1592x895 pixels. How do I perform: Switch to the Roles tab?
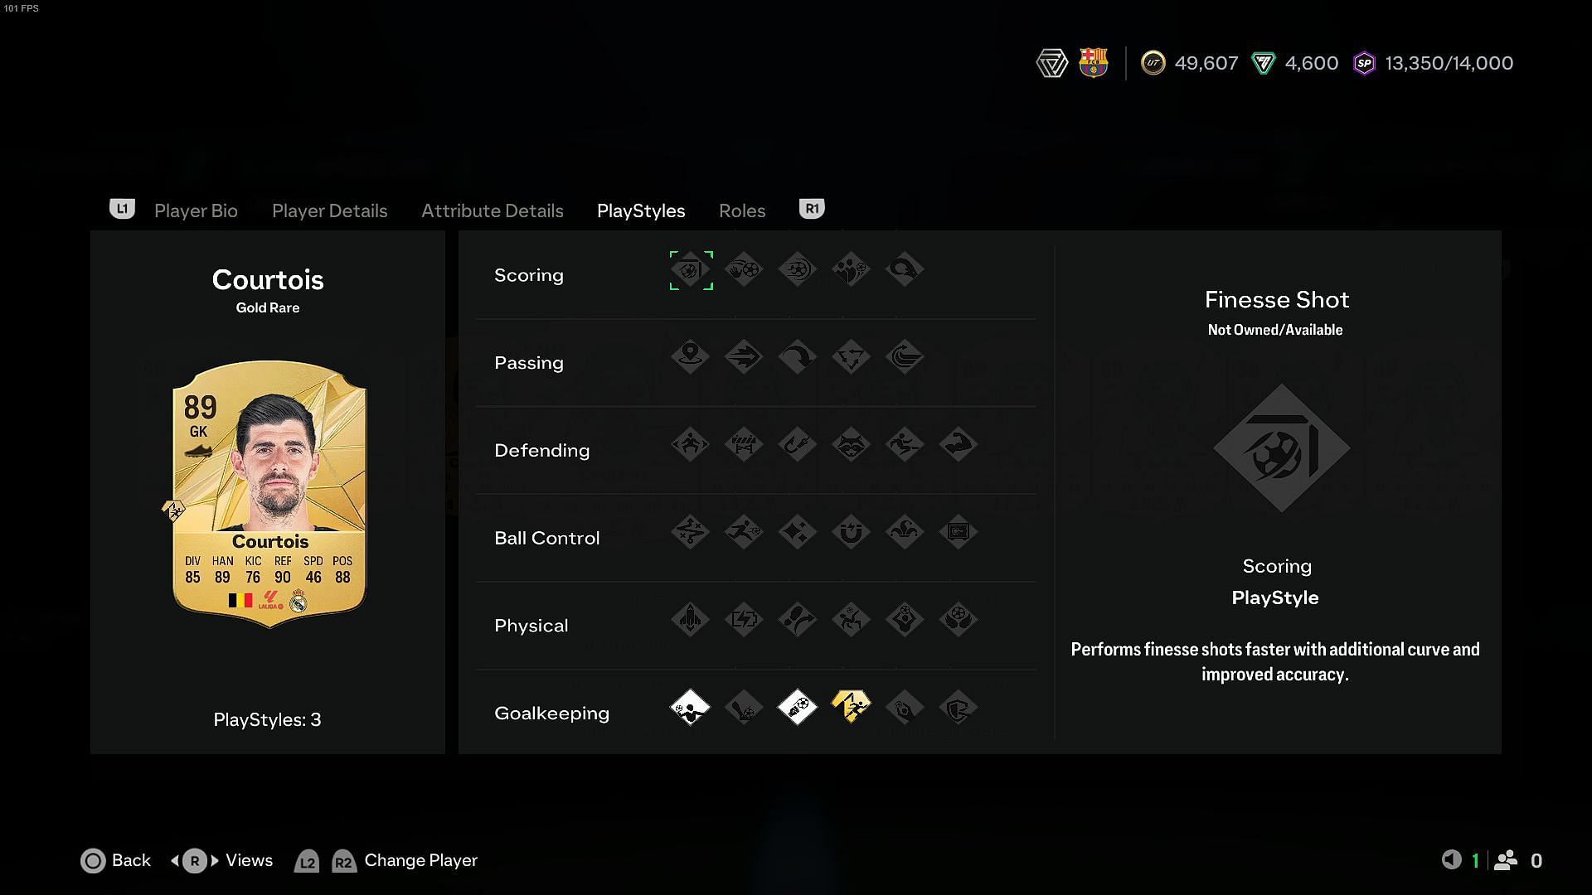(741, 210)
